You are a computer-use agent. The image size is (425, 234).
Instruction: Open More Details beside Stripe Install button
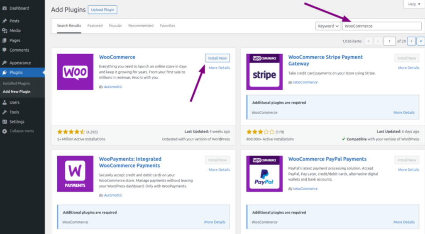coord(408,68)
